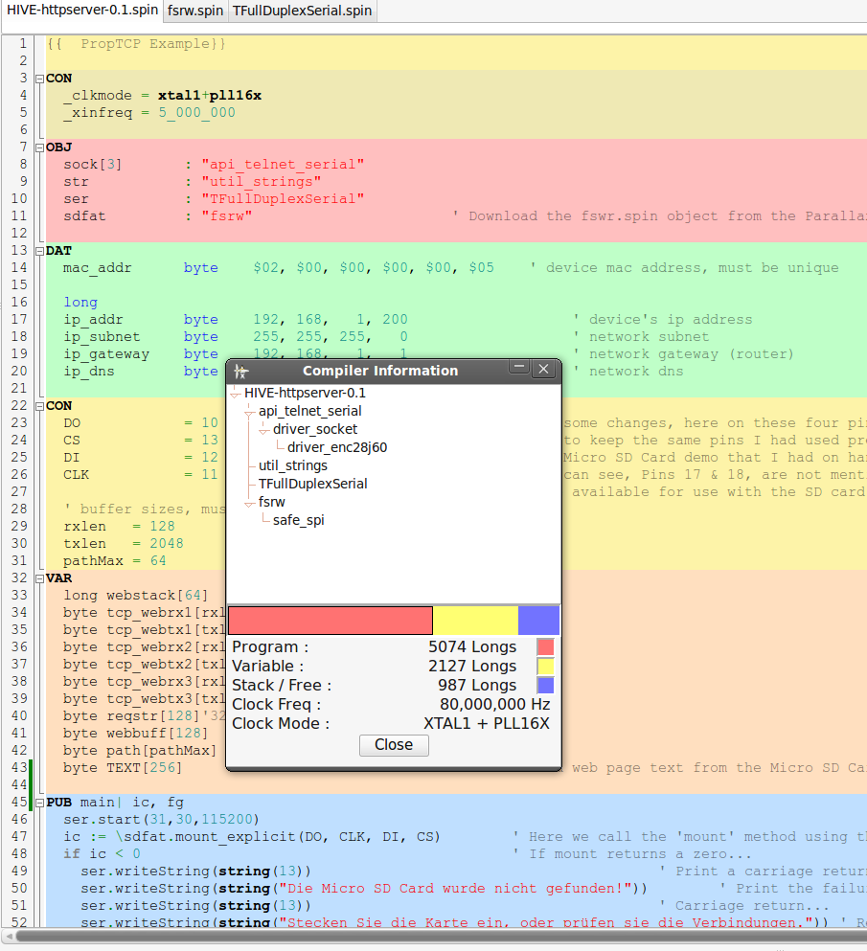Image resolution: width=867 pixels, height=951 pixels.
Task: Click the horizontal scrollbar below the editor
Action: [x=431, y=936]
